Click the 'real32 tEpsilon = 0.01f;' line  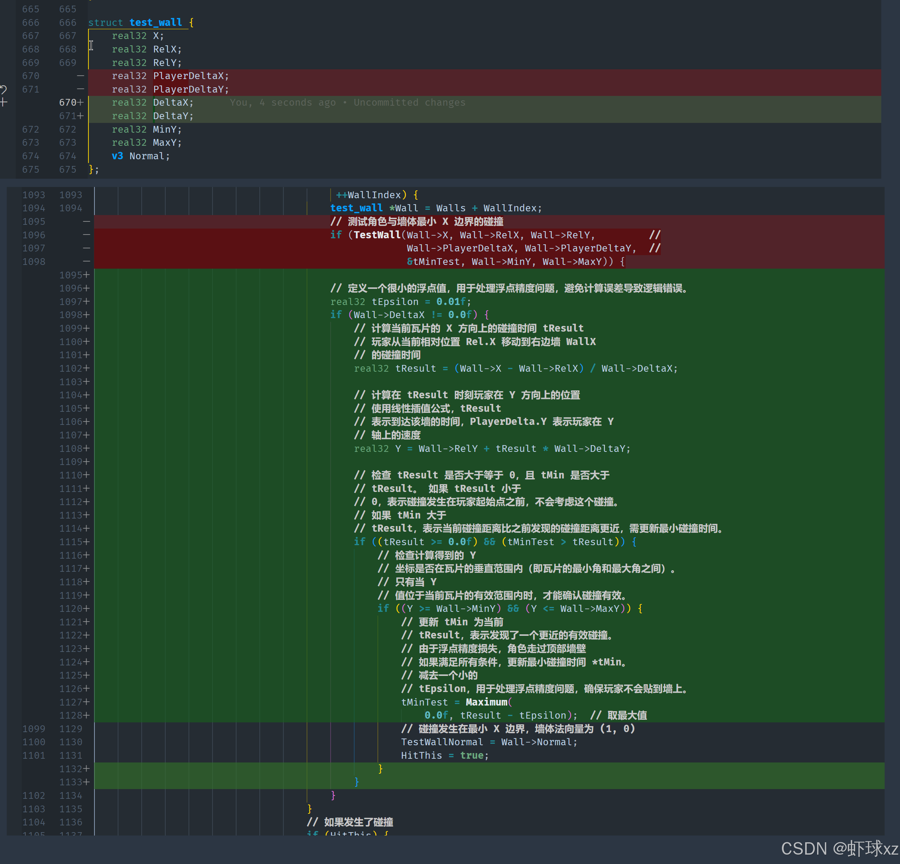(x=401, y=302)
